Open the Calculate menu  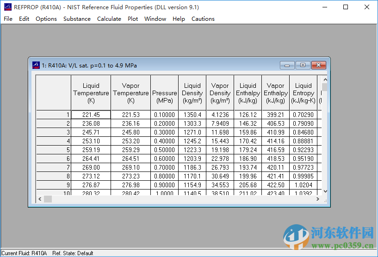pos(109,19)
